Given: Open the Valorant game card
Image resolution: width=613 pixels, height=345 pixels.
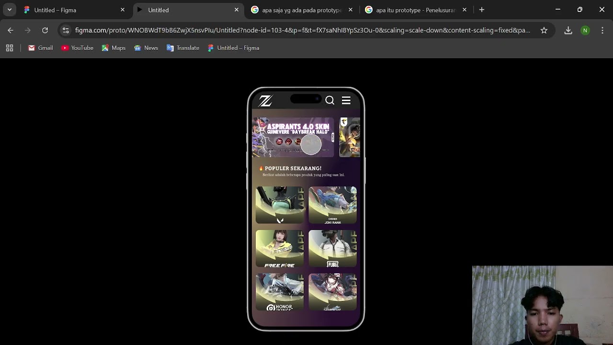Looking at the screenshot, I should (280, 205).
